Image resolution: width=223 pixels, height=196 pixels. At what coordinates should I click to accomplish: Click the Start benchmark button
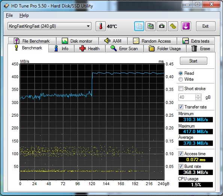[193, 61]
